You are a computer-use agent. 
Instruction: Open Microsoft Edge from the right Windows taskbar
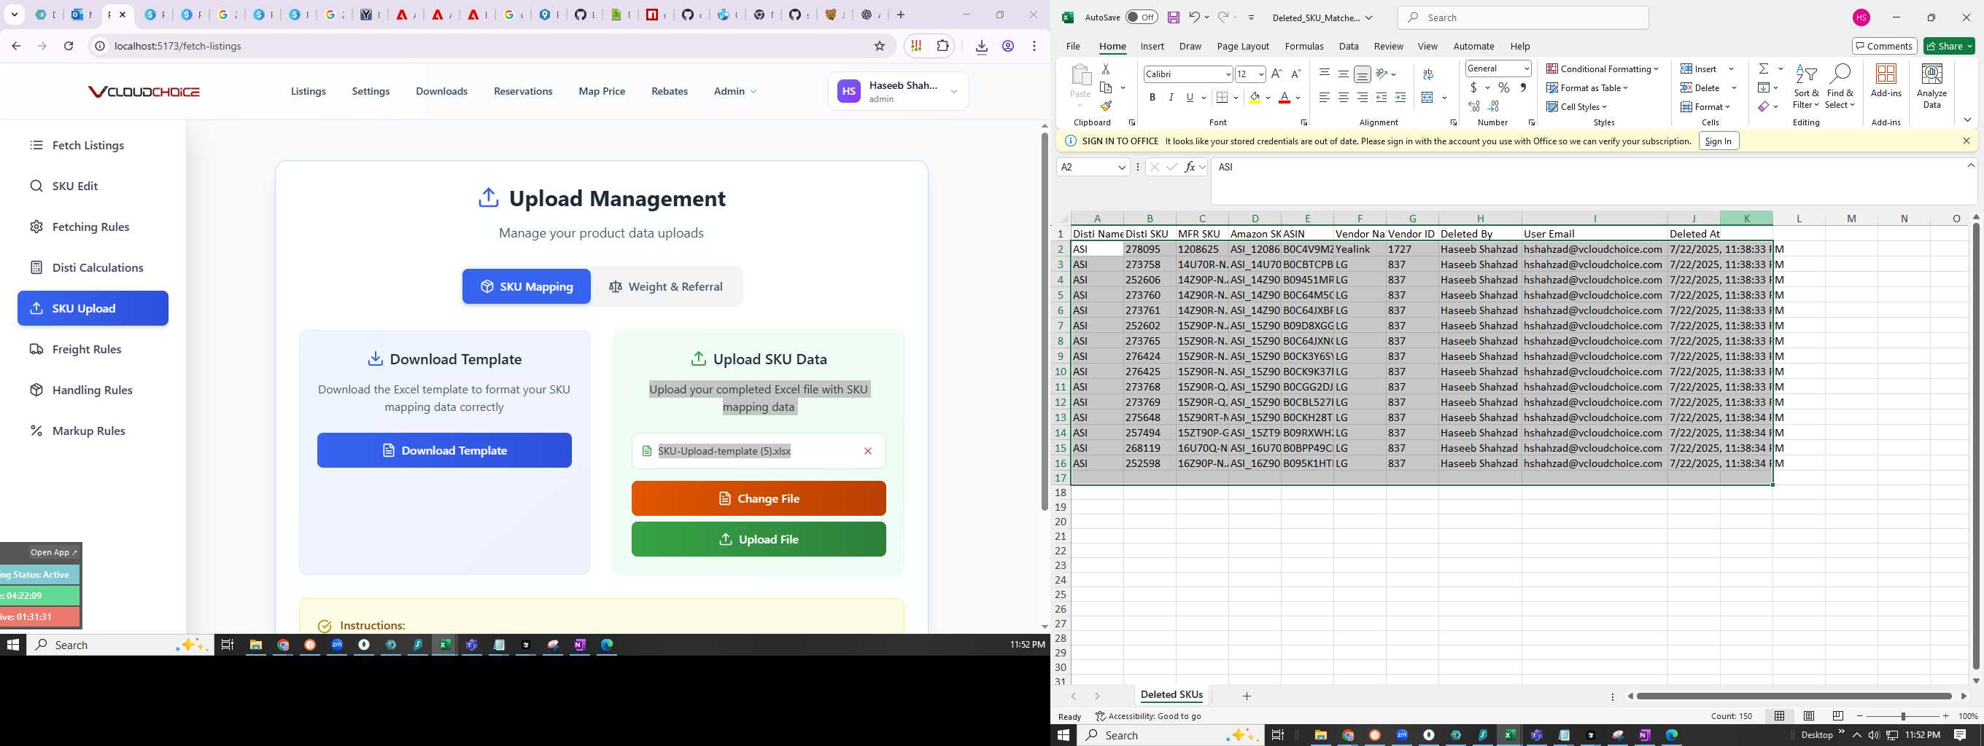point(1671,735)
